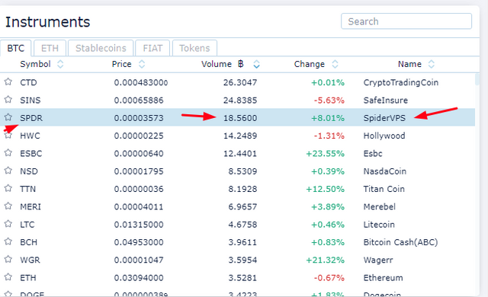Select the LTC symbol

click(27, 225)
